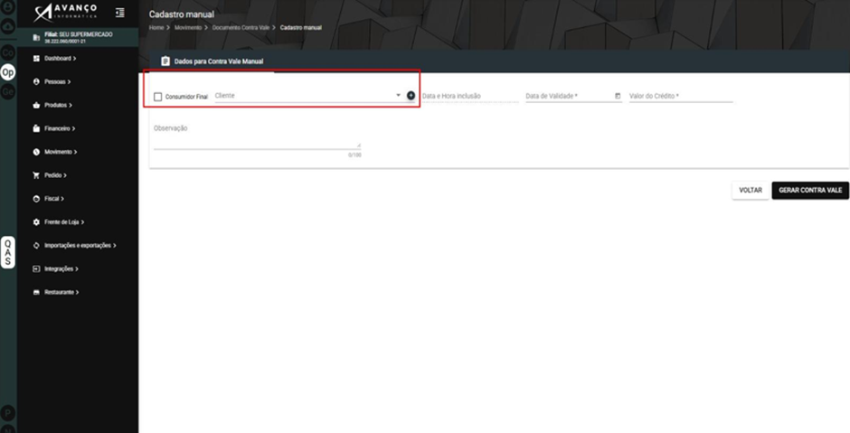
Task: Click the VOLTAR button
Action: tap(751, 190)
